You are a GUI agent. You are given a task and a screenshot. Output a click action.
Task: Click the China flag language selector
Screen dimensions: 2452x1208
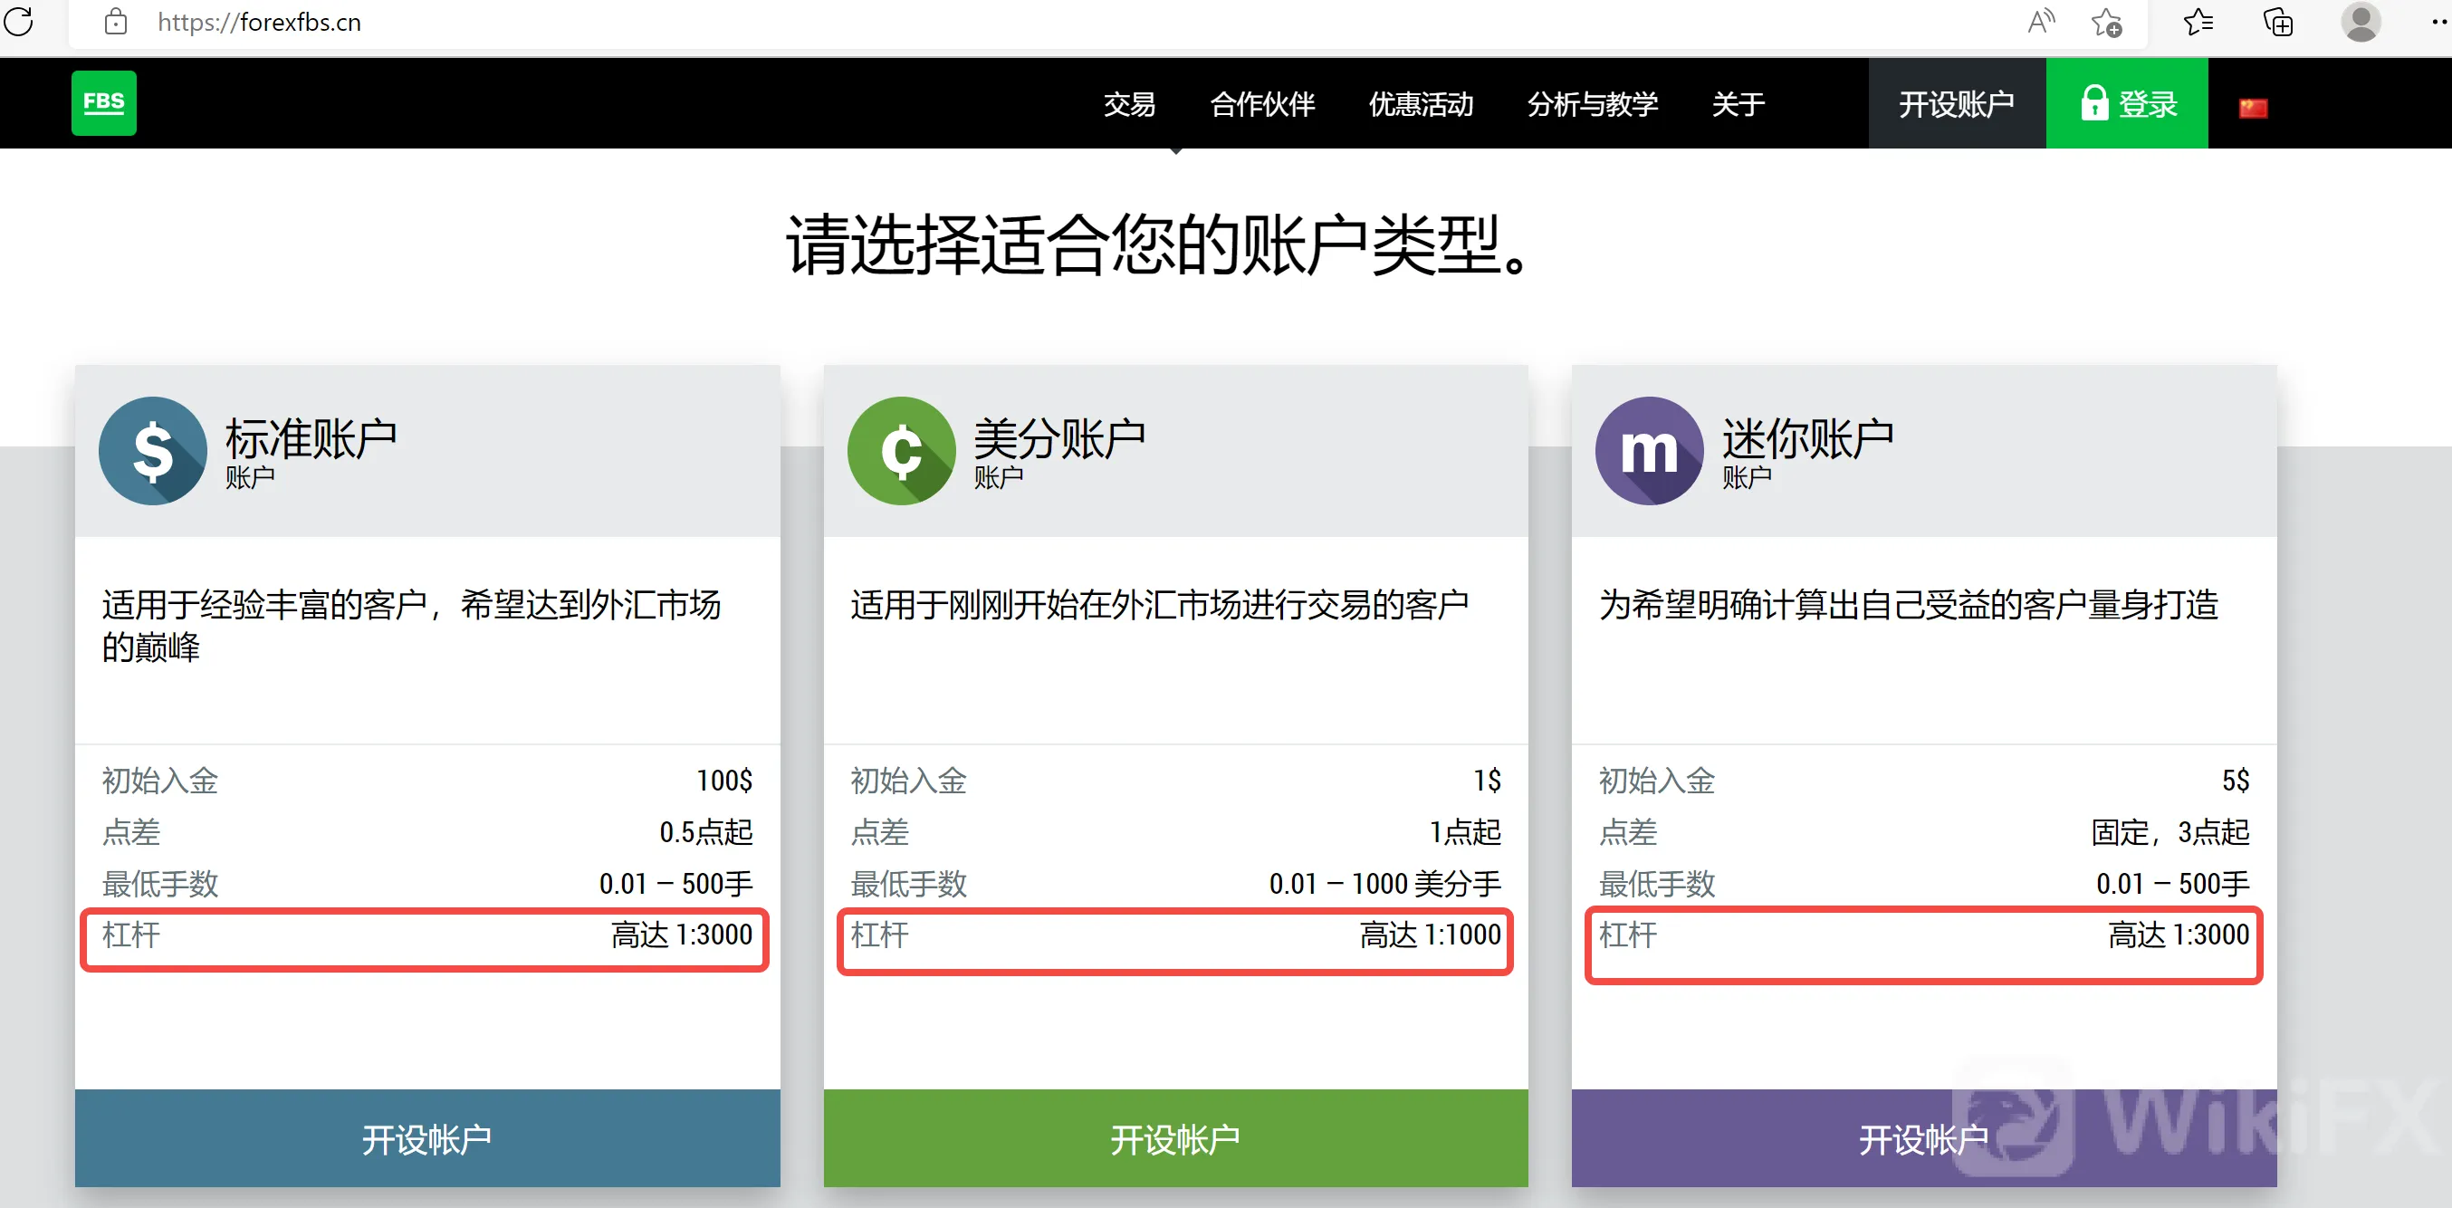click(x=2253, y=108)
